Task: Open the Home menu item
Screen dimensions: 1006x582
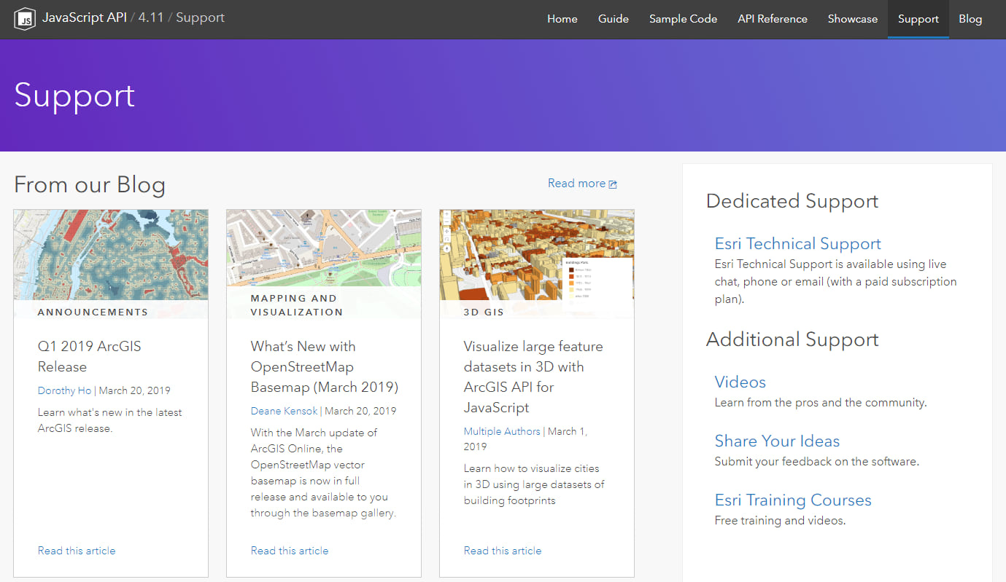Action: point(562,19)
